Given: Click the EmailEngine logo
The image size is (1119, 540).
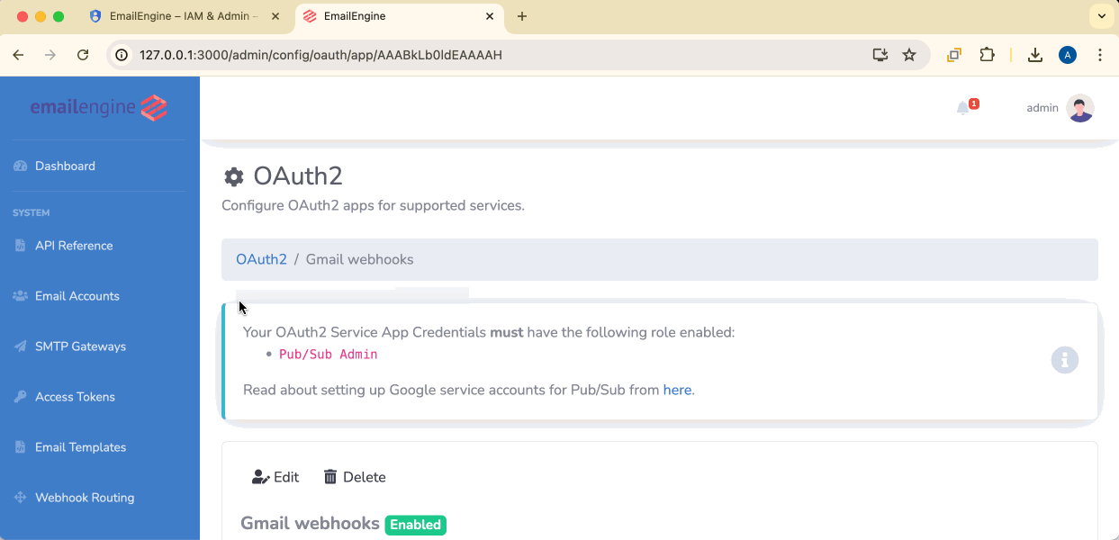Looking at the screenshot, I should (x=97, y=107).
